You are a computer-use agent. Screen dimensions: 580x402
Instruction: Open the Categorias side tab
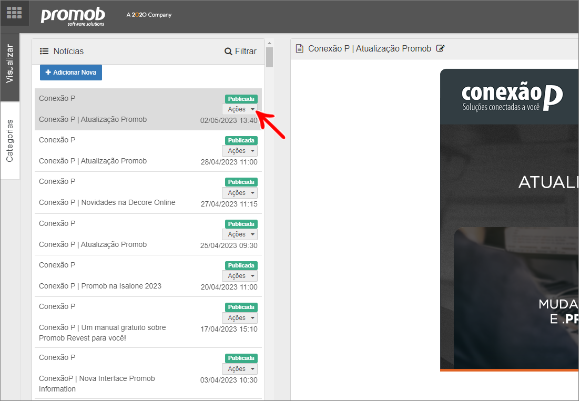(x=9, y=140)
